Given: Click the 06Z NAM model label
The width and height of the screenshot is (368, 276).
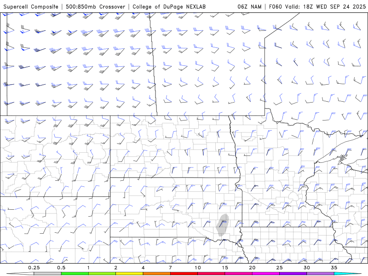Looking at the screenshot, I should [x=249, y=6].
